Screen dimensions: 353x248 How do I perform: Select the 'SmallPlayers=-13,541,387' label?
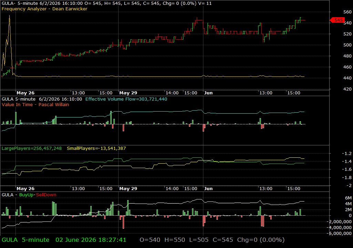97,148
